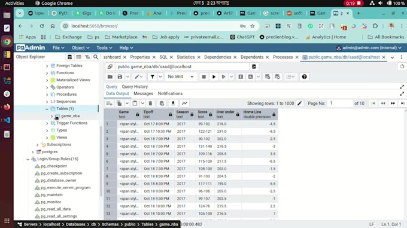407x228 pixels.
Task: Expand query editor panel arrows icon
Action: [402, 87]
